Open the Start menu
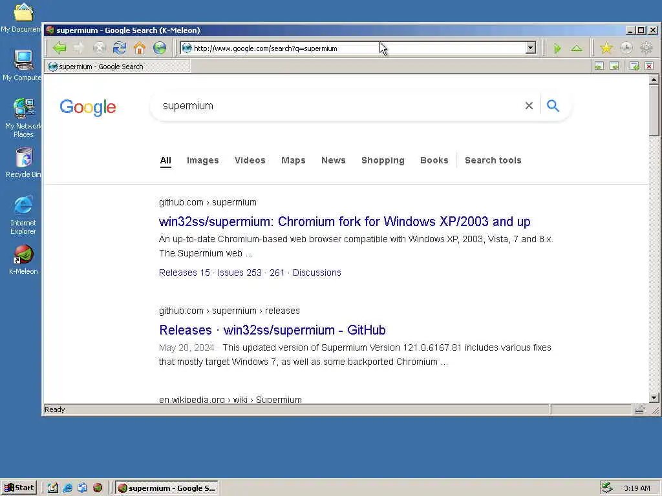 point(19,488)
